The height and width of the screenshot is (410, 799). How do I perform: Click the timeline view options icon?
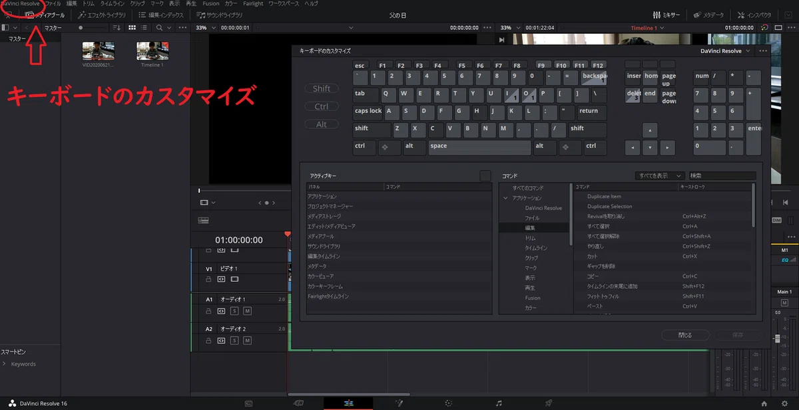[x=204, y=220]
